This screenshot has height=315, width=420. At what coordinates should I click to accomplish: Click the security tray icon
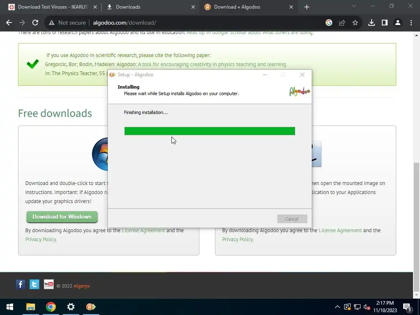pos(347,307)
